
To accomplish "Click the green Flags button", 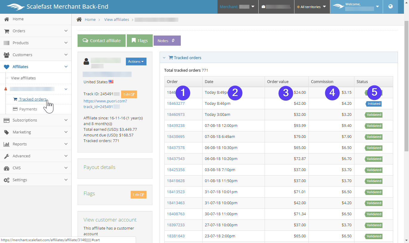I will (x=140, y=41).
